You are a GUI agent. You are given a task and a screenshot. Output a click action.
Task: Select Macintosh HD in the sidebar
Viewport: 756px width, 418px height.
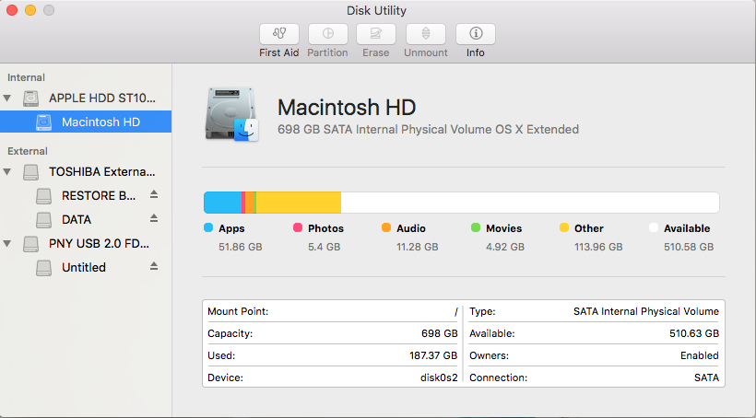(x=100, y=122)
